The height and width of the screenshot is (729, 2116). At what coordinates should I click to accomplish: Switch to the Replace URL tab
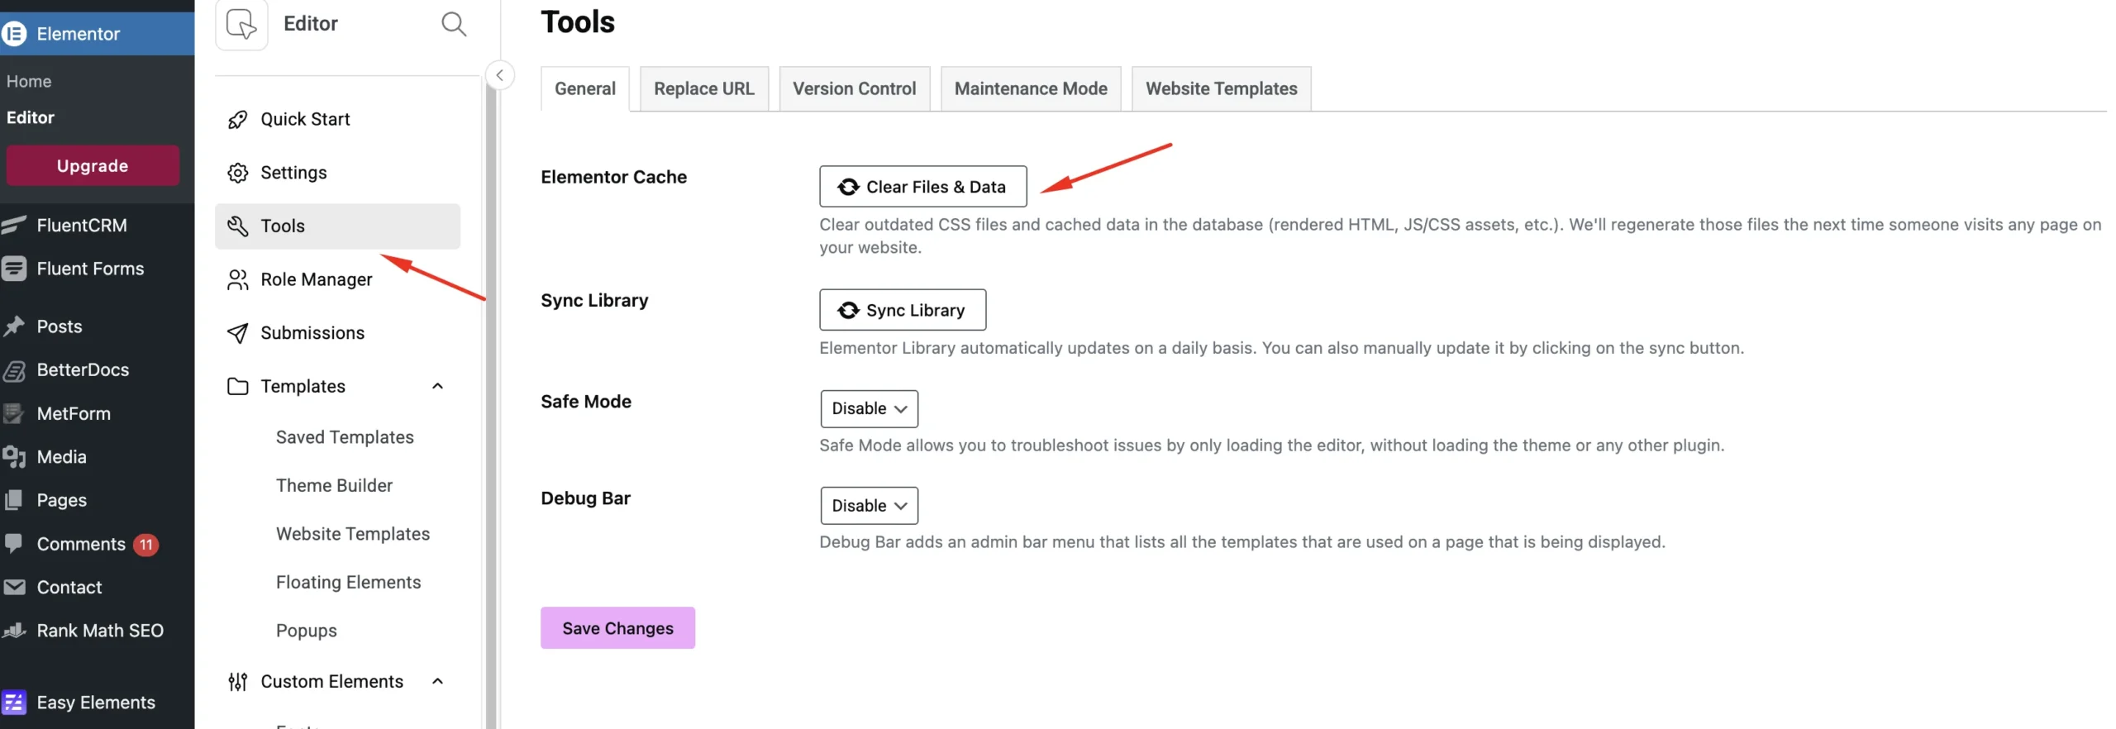tap(703, 88)
